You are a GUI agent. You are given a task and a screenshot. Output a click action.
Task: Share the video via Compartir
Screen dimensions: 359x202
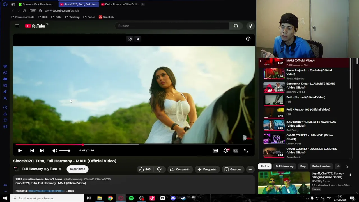180,169
